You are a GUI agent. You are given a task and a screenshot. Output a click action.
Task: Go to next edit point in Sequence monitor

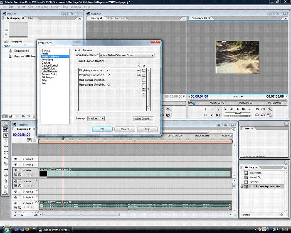250,109
